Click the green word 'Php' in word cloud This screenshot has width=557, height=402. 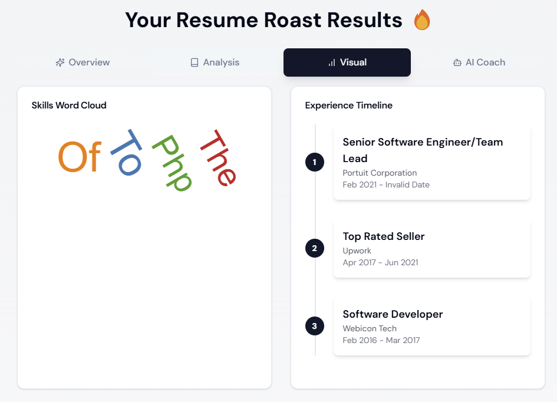pos(172,163)
